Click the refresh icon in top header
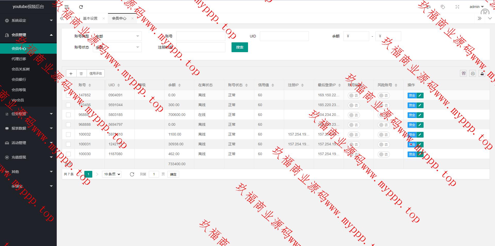Screen dimensions: 495x246 (81, 7)
